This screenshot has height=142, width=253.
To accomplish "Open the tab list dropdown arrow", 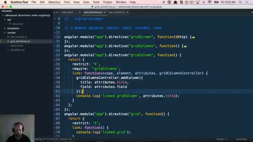I will [252, 12].
